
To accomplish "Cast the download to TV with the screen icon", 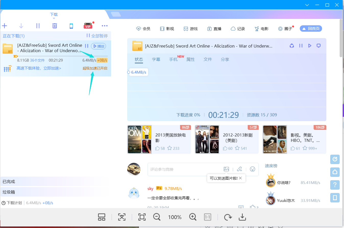I will pyautogui.click(x=318, y=46).
